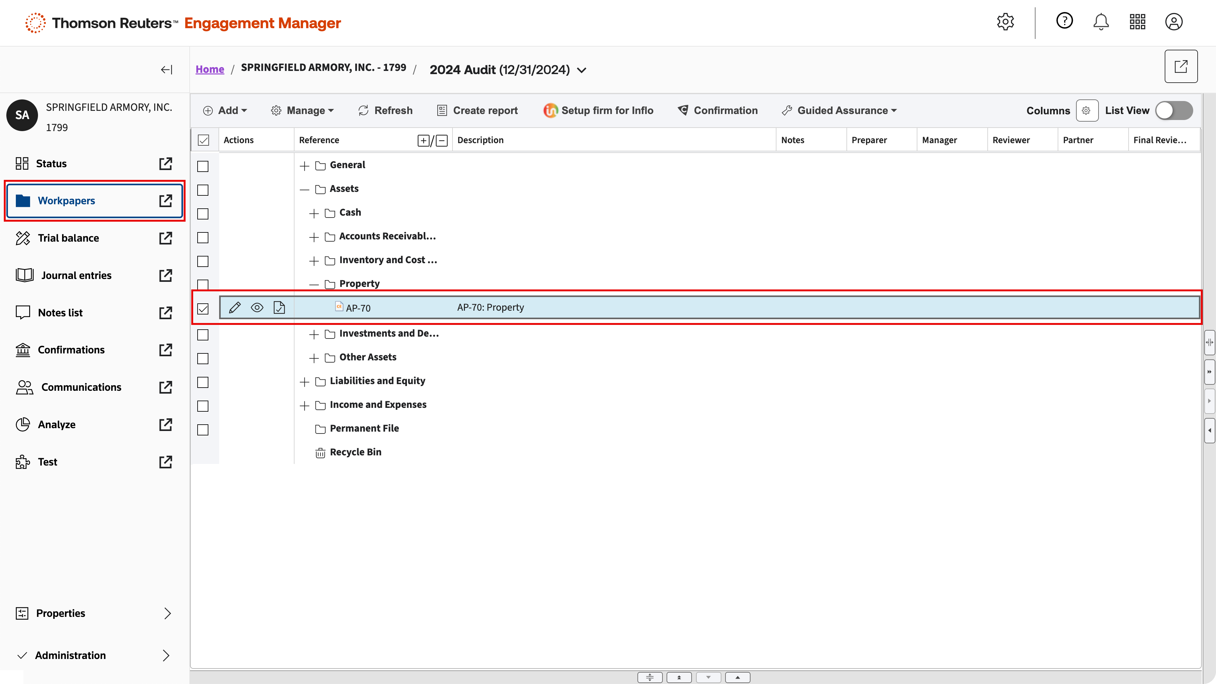
Task: Check the Assets folder checkbox
Action: pyautogui.click(x=203, y=190)
